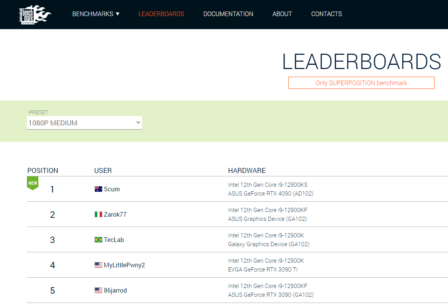Open user Scum's profile
The height and width of the screenshot is (306, 448).
112,189
